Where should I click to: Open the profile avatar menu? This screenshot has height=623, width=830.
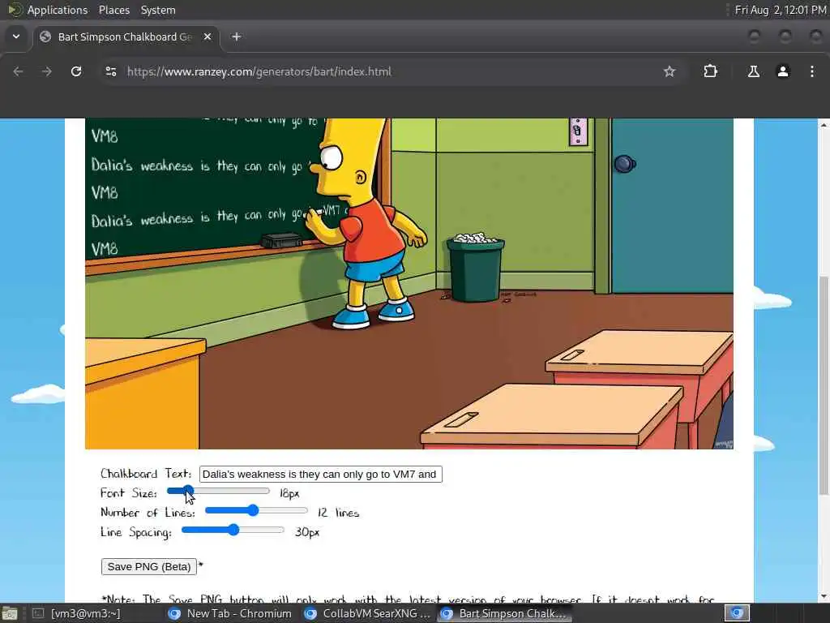pos(783,71)
